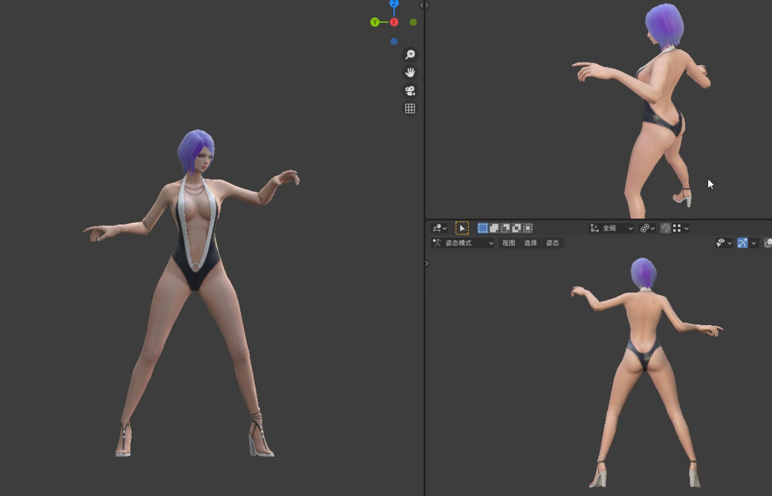Open the 姿态 menu

(552, 243)
